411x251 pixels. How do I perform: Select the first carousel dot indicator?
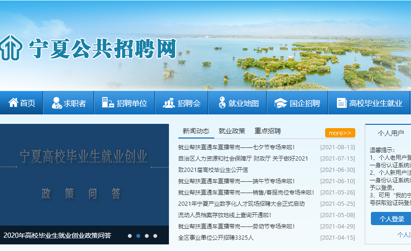[130, 236]
